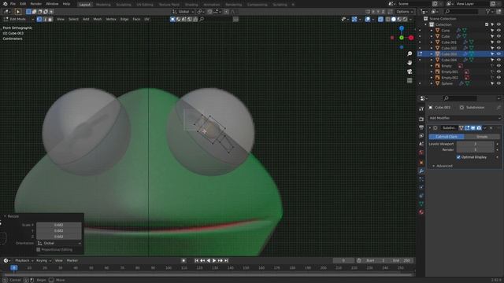Viewport: 504px width, 283px height.
Task: Remove the Subdivision modifier with X
Action: coord(491,128)
